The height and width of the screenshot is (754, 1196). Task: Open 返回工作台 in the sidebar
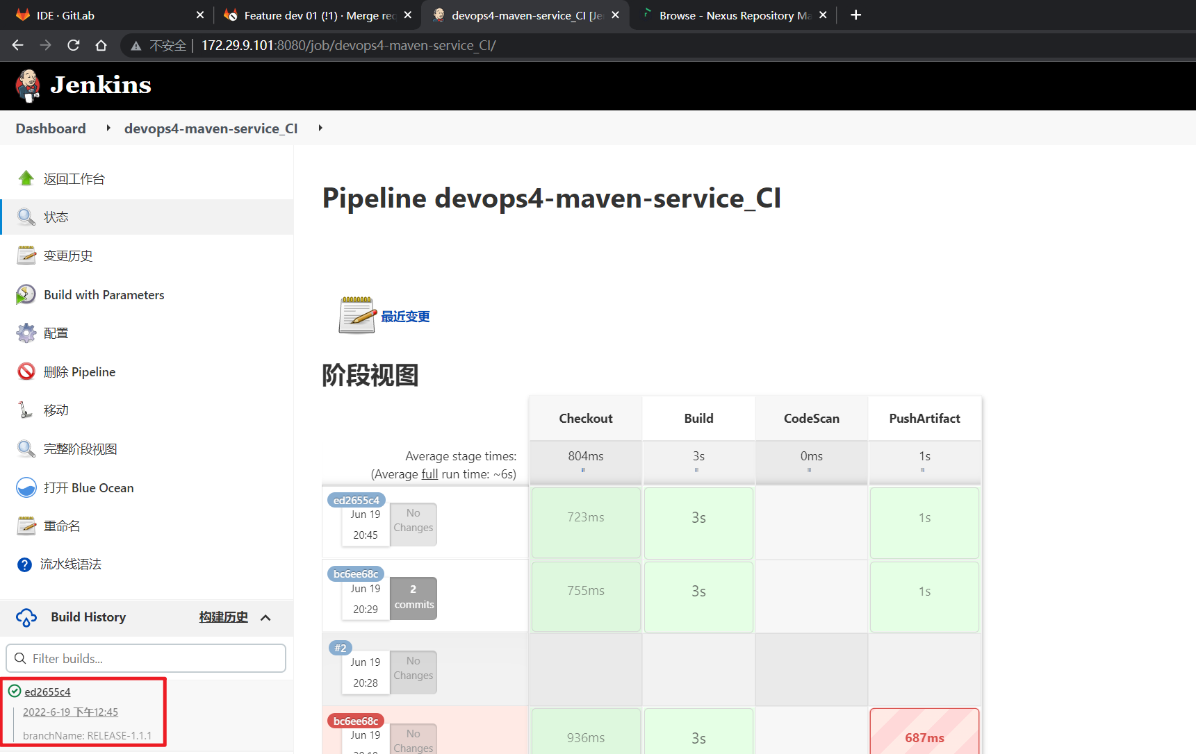pyautogui.click(x=74, y=178)
